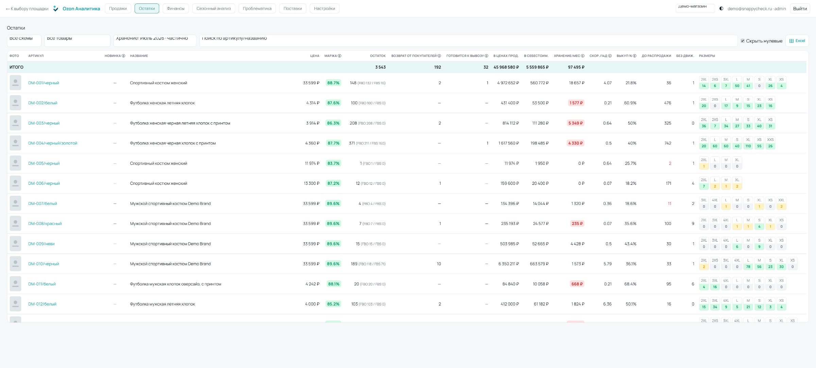Click the info icon beside Новинка column header
The width and height of the screenshot is (816, 368).
click(x=123, y=56)
